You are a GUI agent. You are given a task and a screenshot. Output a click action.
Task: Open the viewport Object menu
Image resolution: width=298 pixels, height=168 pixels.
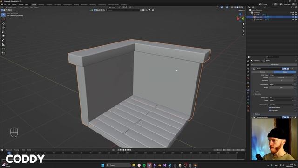[36, 7]
